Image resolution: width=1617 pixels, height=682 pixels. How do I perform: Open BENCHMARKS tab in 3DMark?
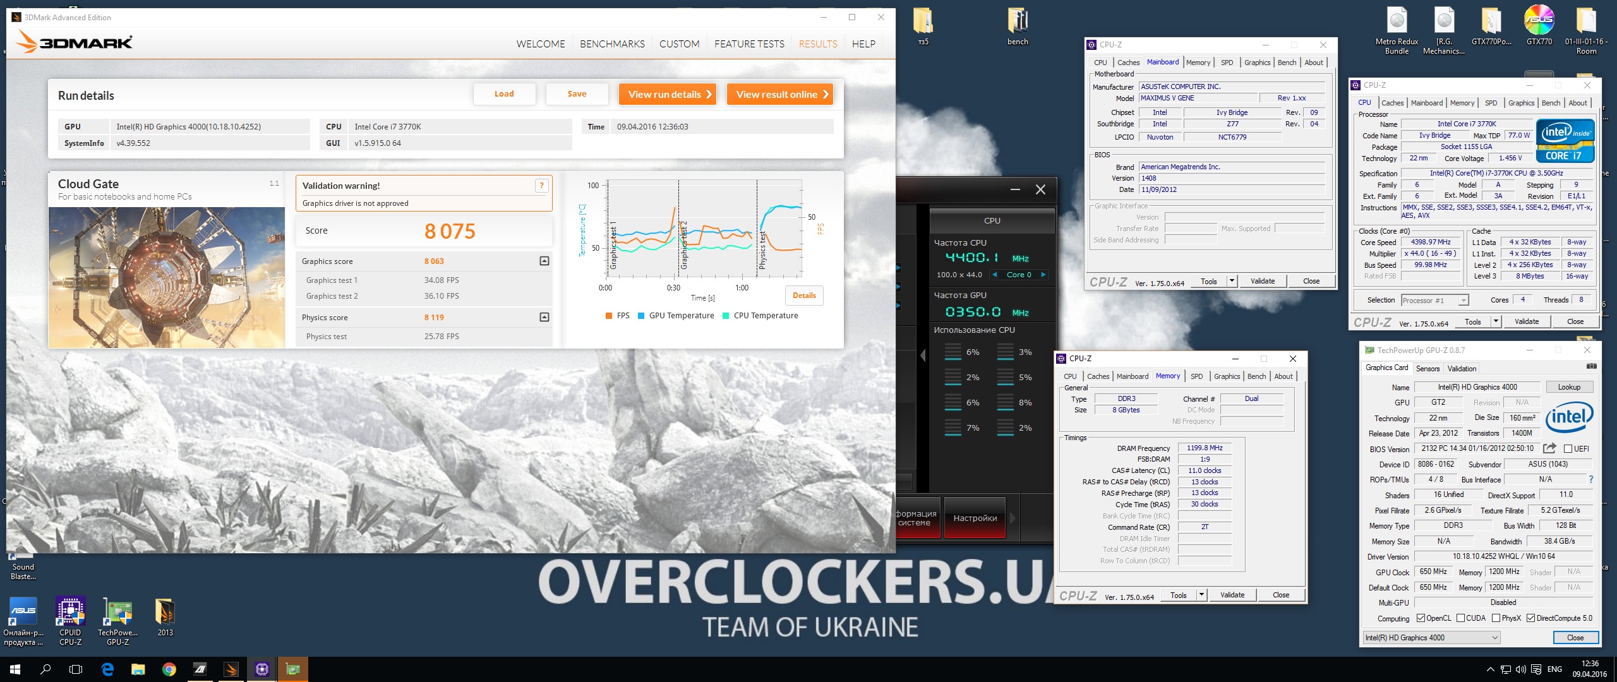point(612,44)
